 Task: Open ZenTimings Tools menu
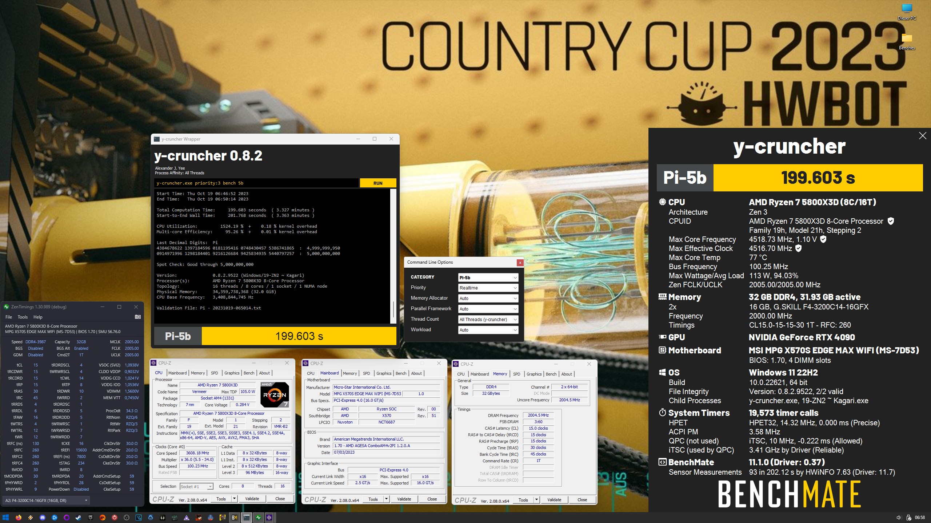(23, 317)
